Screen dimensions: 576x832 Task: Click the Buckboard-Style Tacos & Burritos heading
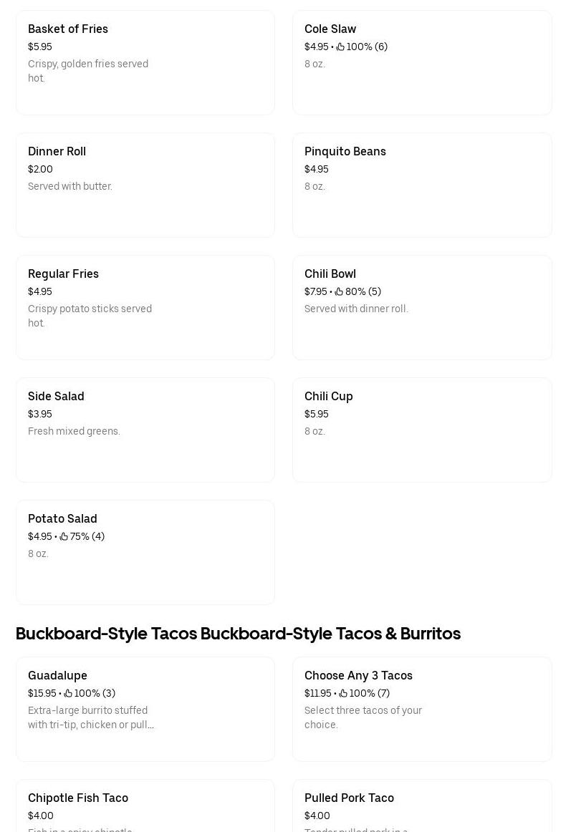click(x=238, y=633)
